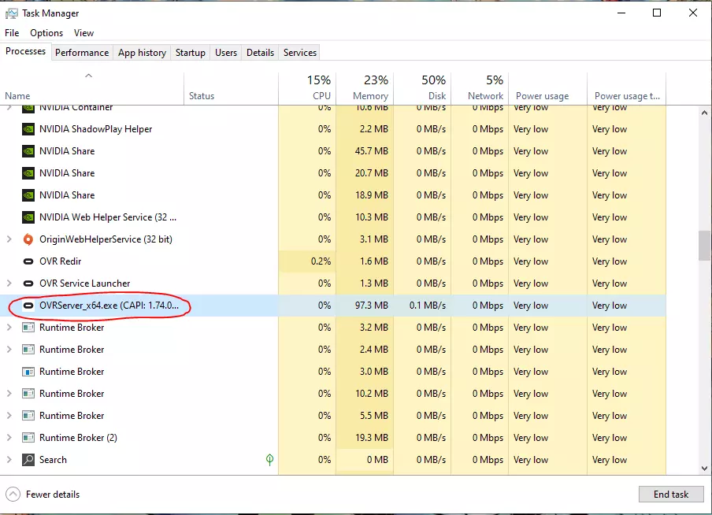
Task: Expand Runtime Broker with 10.2 MB memory
Action: pos(9,393)
